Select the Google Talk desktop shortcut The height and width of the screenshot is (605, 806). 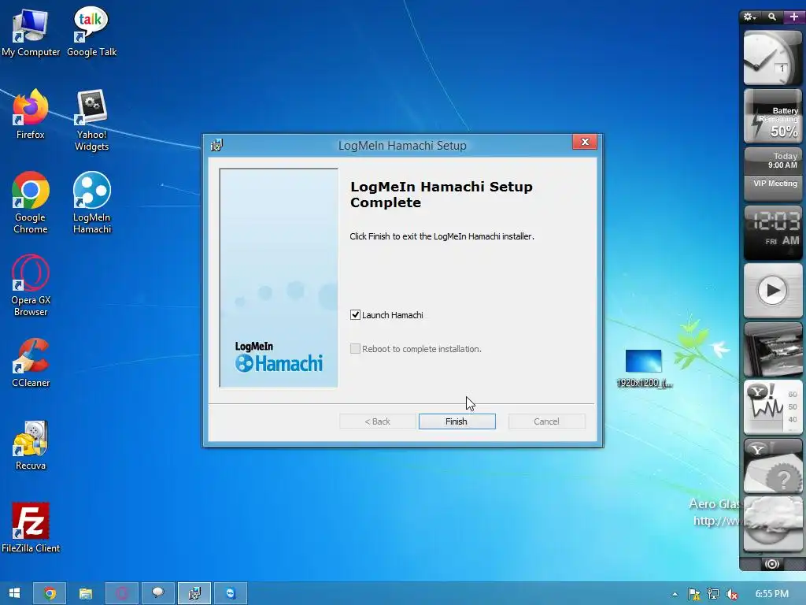tap(91, 32)
